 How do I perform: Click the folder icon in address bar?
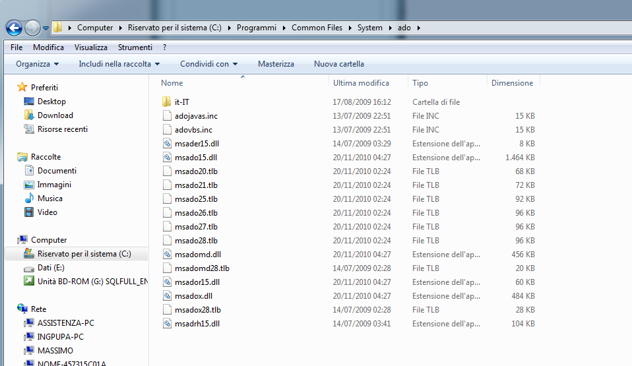58,28
